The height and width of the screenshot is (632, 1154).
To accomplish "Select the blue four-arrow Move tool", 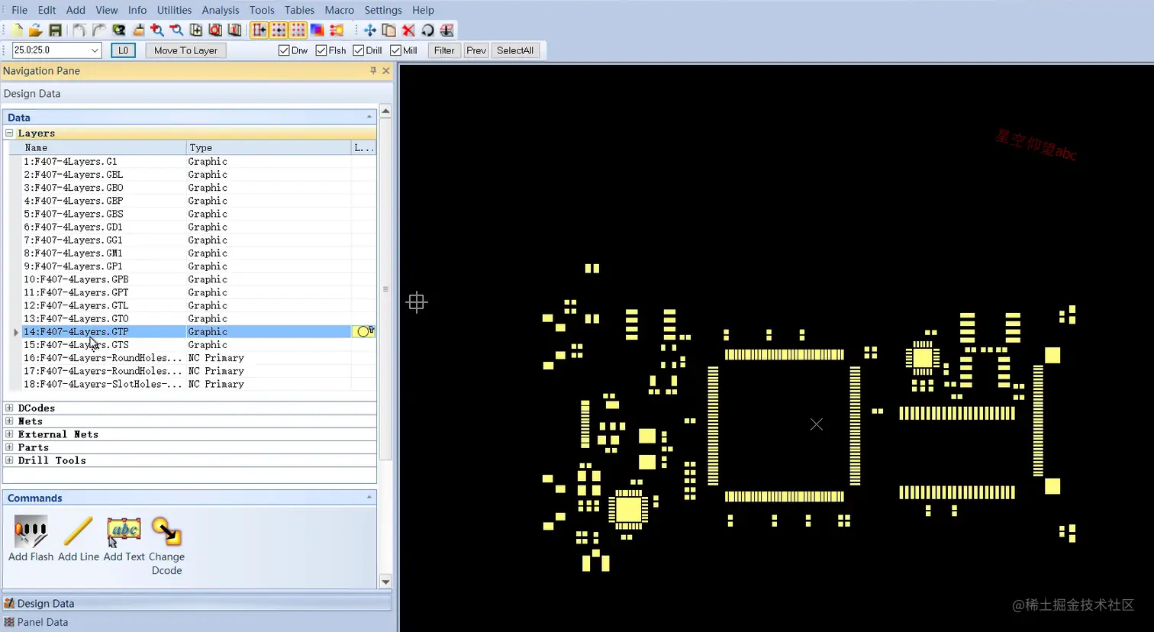I will (369, 30).
